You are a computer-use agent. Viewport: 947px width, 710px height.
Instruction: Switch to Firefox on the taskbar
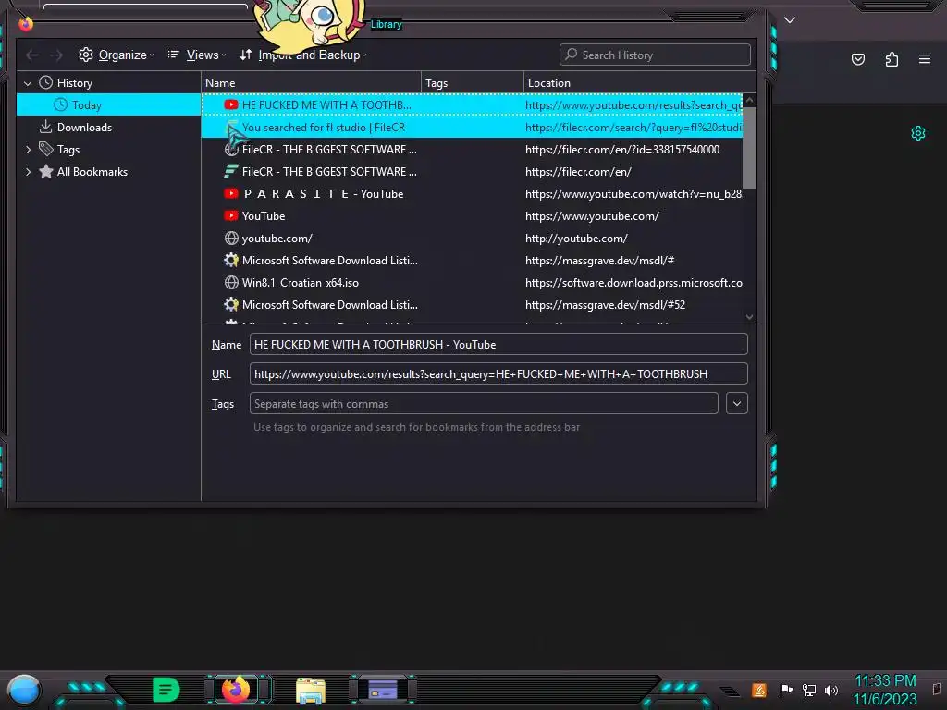[236, 690]
